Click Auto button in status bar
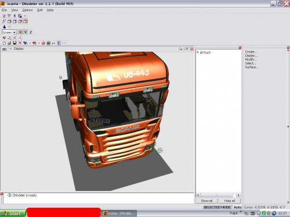Image resolution: width=290 pixels, height=217 pixels. pyautogui.click(x=238, y=207)
